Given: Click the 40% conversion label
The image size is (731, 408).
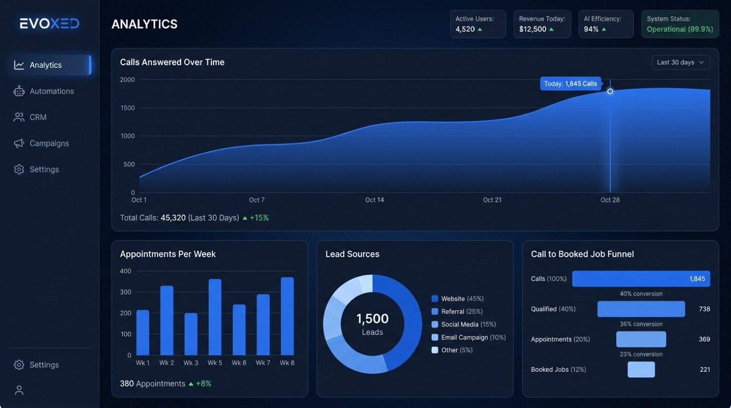Looking at the screenshot, I should pos(641,294).
